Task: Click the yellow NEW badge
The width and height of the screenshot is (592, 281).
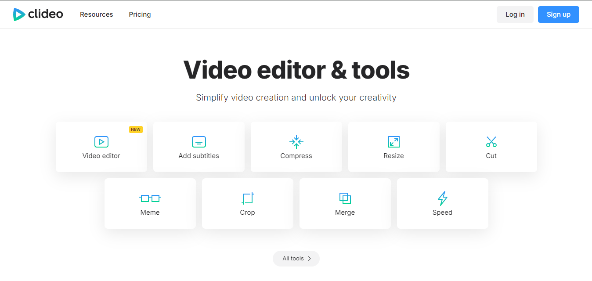Action: pos(136,130)
